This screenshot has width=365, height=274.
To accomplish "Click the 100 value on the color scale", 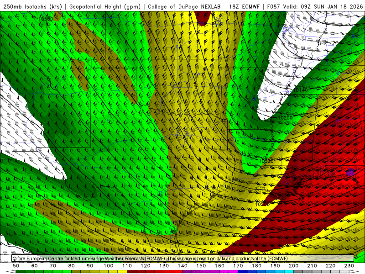I will 109,266.
